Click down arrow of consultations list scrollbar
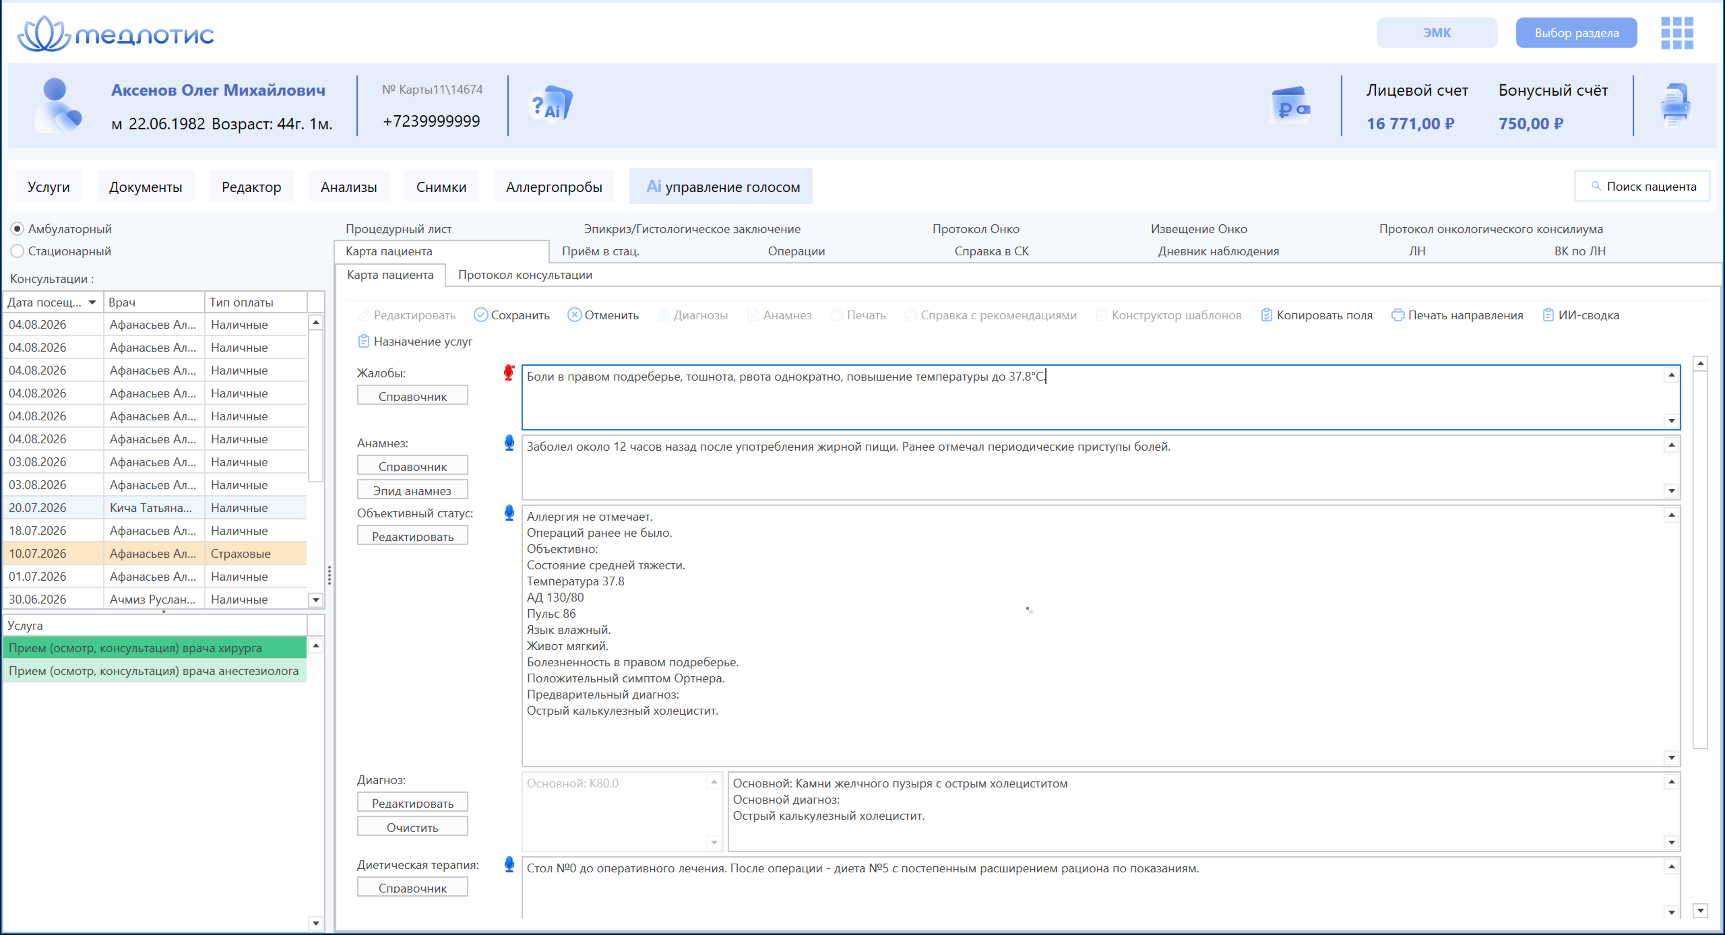 pos(316,600)
